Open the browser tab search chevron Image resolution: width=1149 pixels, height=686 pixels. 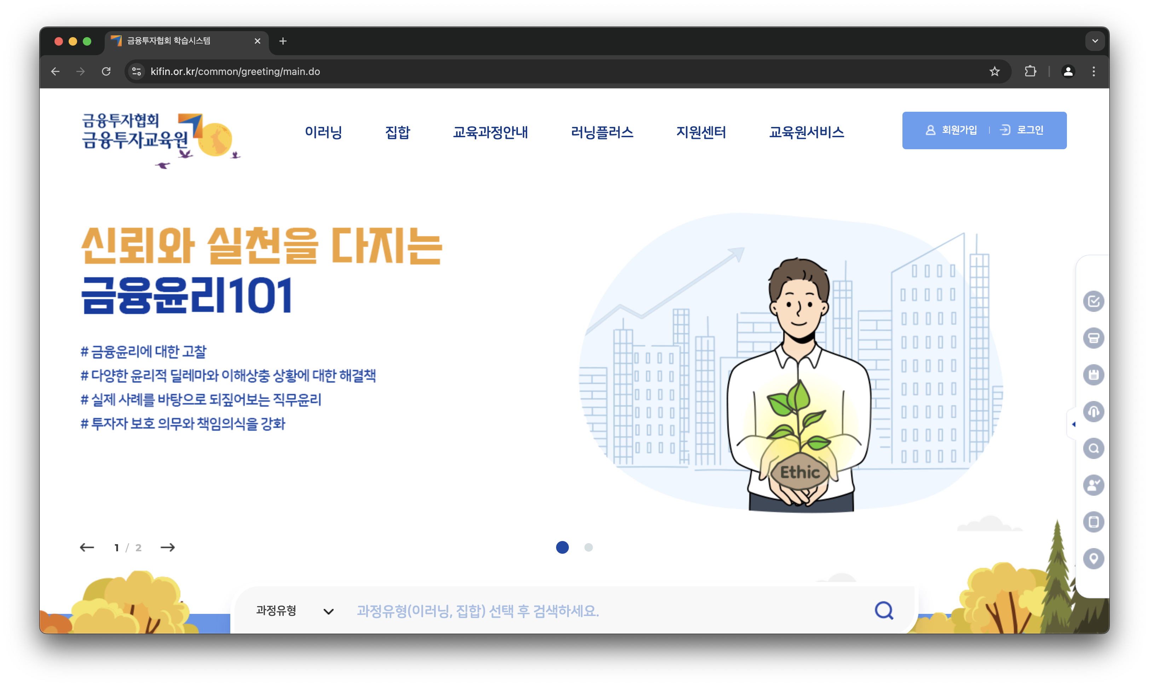1095,41
